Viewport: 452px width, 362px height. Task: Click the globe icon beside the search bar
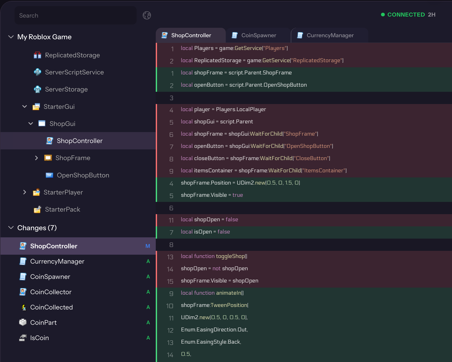pyautogui.click(x=147, y=15)
